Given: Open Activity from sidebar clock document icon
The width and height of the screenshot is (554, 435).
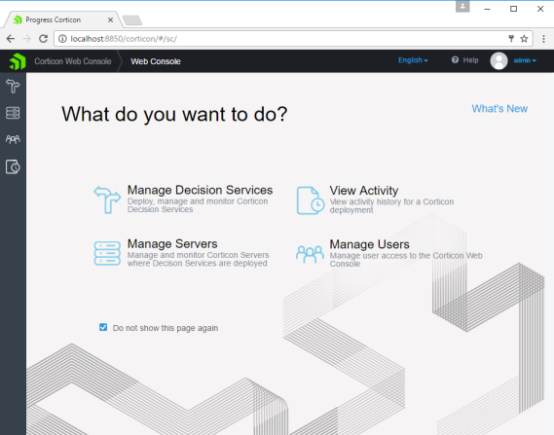Looking at the screenshot, I should click(13, 166).
